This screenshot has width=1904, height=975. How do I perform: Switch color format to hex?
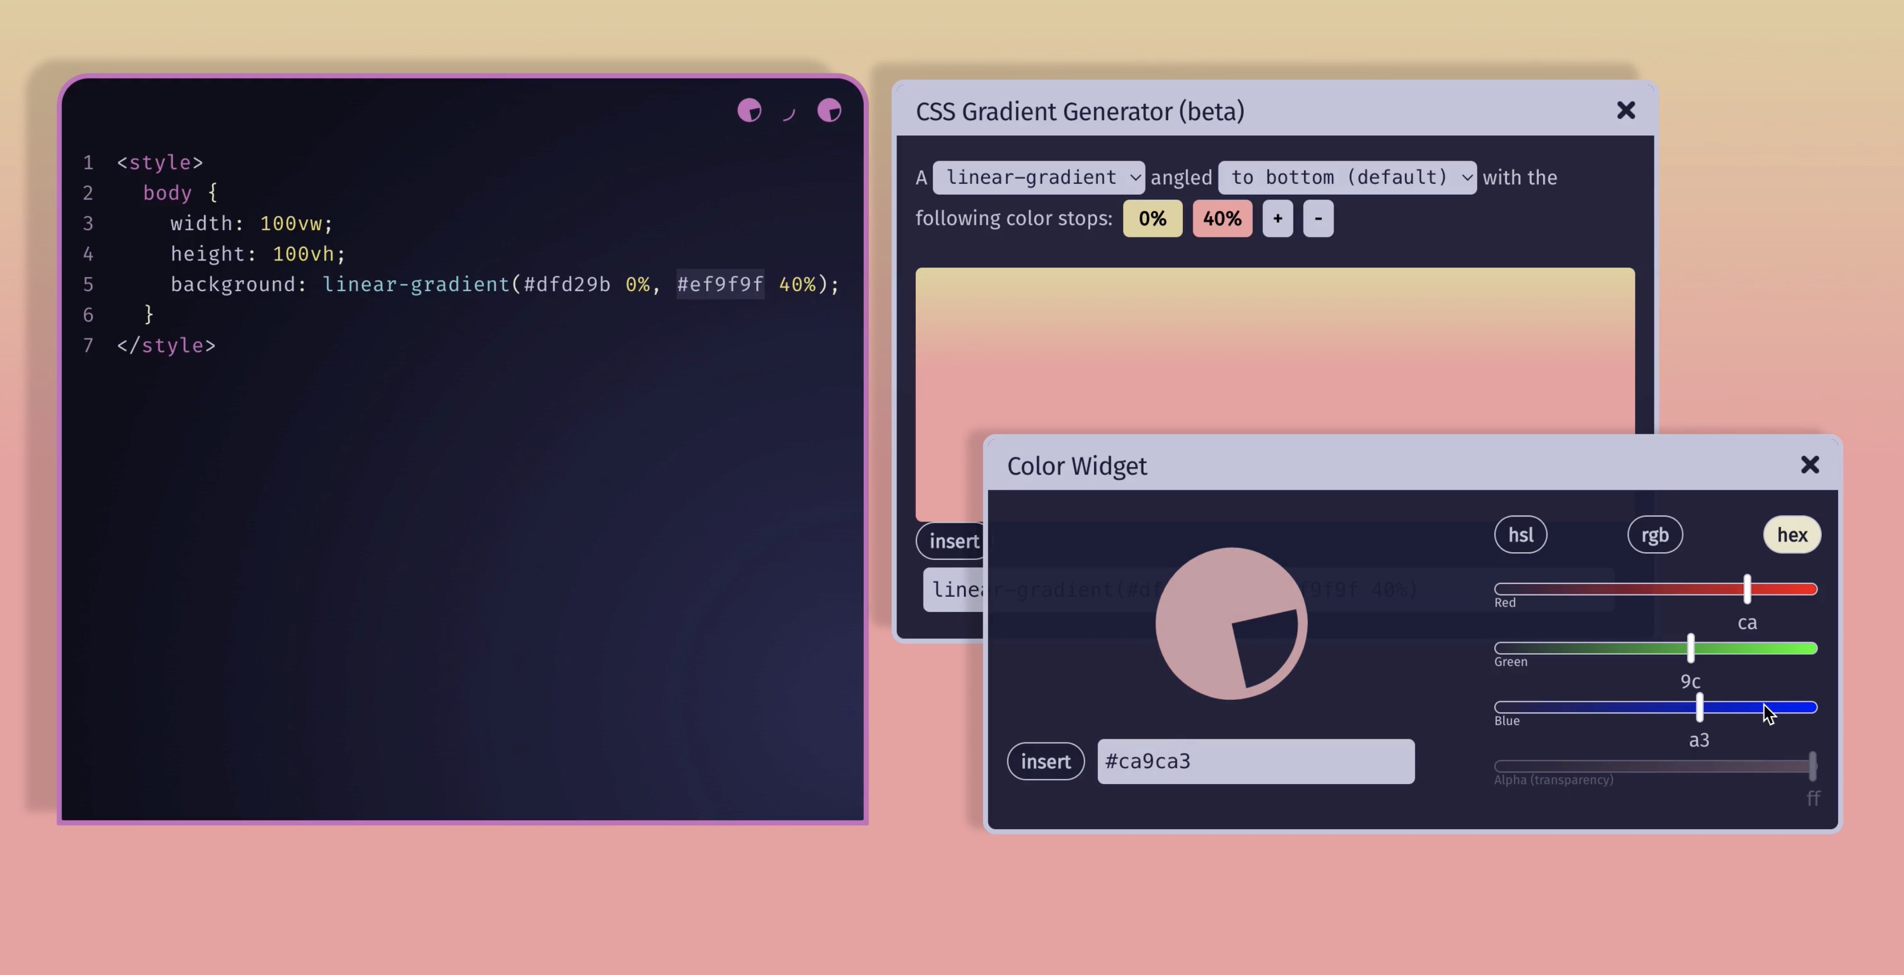click(1792, 535)
